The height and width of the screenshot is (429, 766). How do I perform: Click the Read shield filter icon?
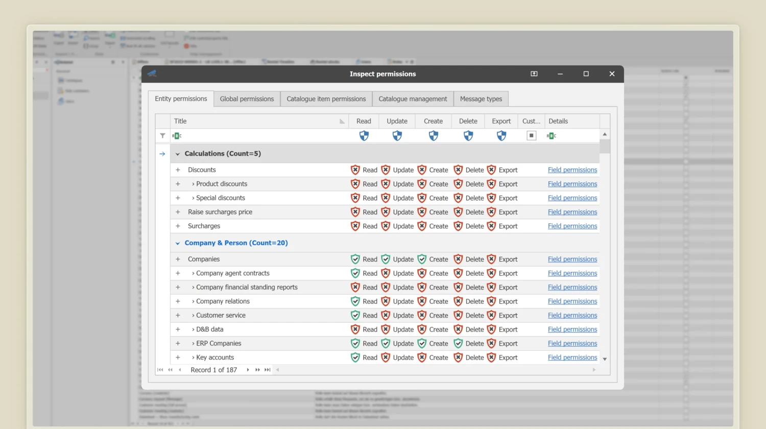364,135
